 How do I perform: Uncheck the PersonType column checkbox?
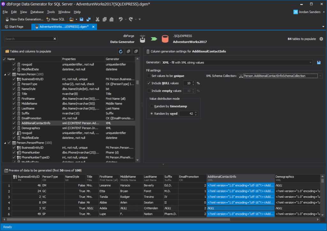point(14,84)
